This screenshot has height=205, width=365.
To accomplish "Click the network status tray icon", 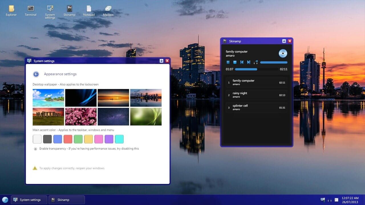I will click(323, 200).
